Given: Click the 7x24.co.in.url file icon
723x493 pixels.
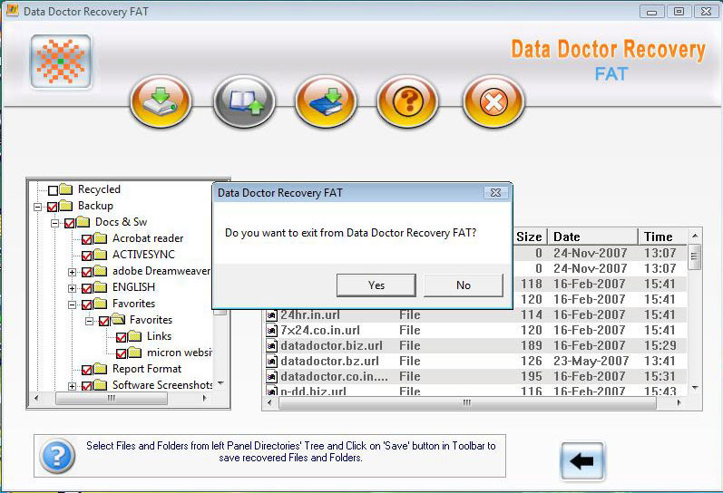Looking at the screenshot, I should (271, 331).
